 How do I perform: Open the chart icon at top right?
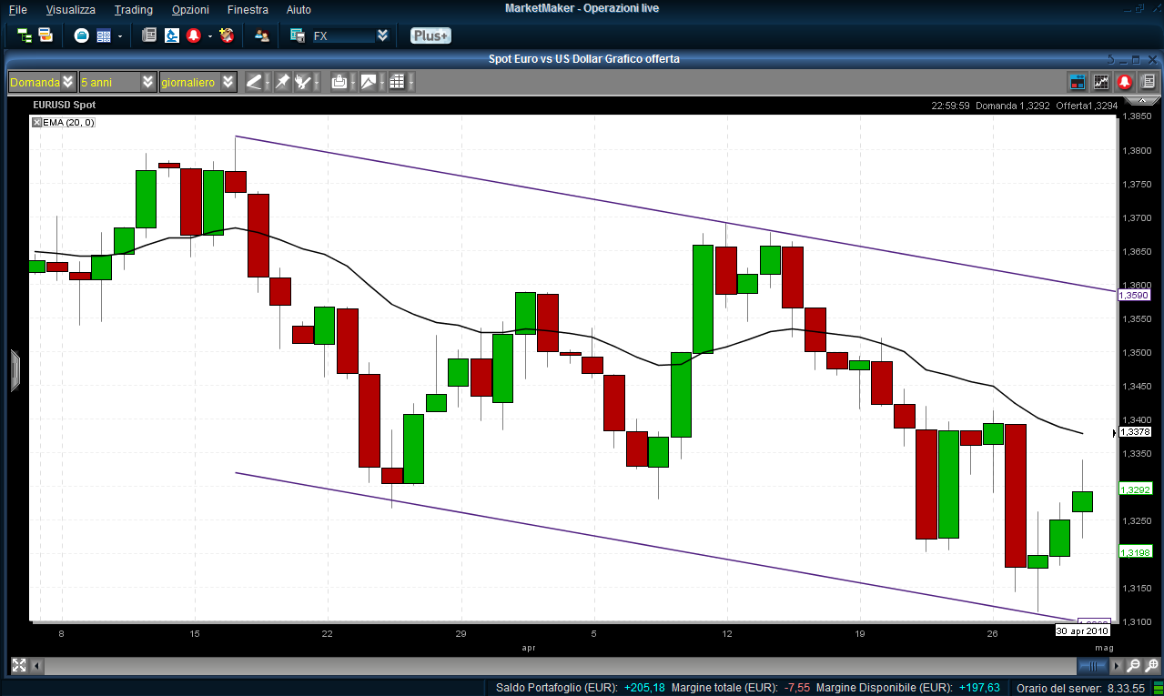(1101, 82)
